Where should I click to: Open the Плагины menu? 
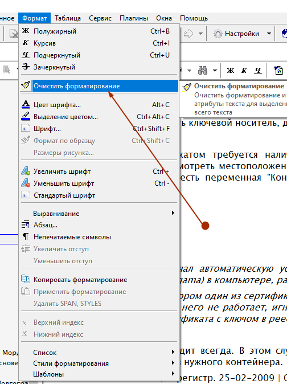(134, 18)
